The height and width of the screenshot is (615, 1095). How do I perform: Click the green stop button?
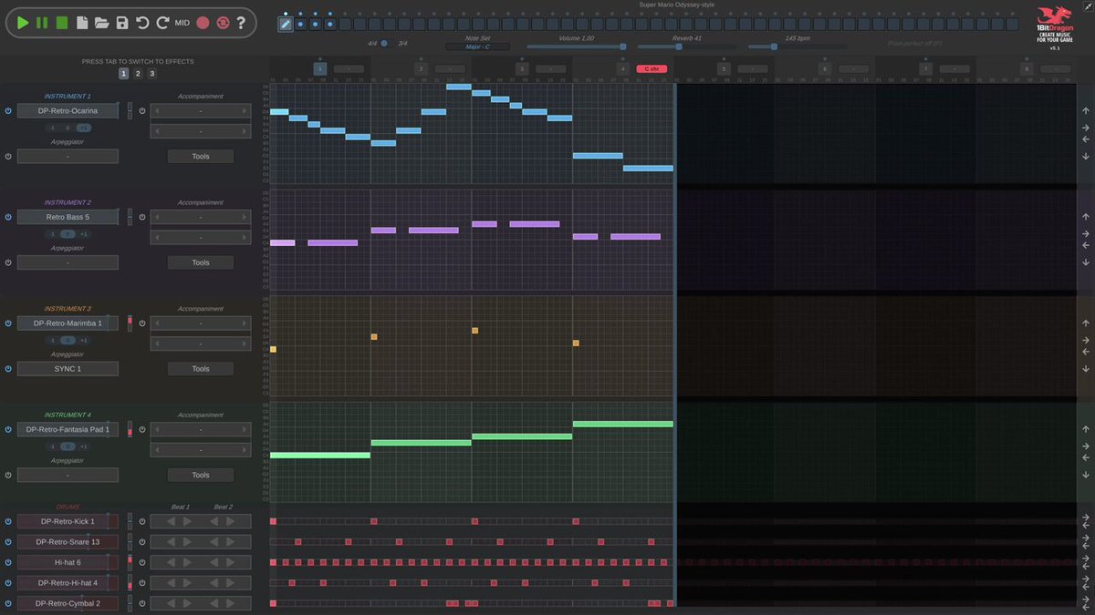coord(62,22)
